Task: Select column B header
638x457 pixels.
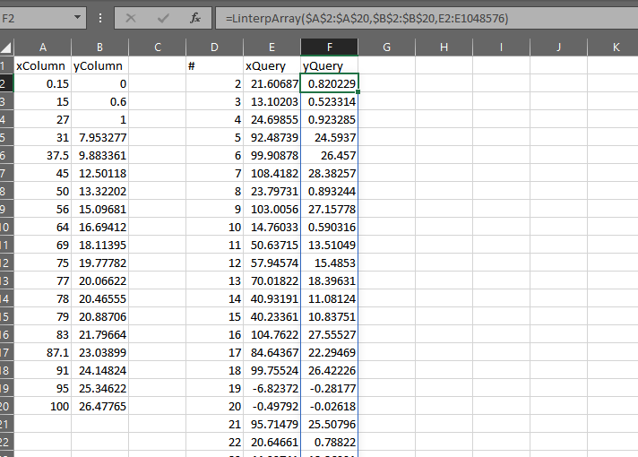Action: point(99,47)
